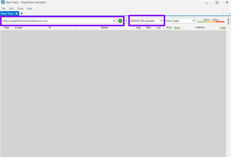
Task: Click the PL% column header
Action: (x=169, y=27)
